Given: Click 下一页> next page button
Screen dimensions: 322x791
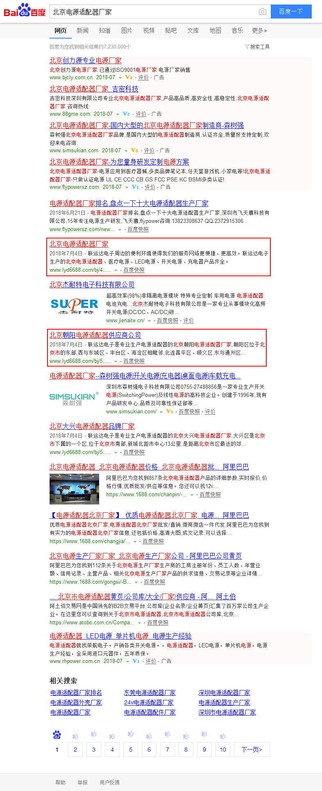Looking at the screenshot, I should (252, 750).
